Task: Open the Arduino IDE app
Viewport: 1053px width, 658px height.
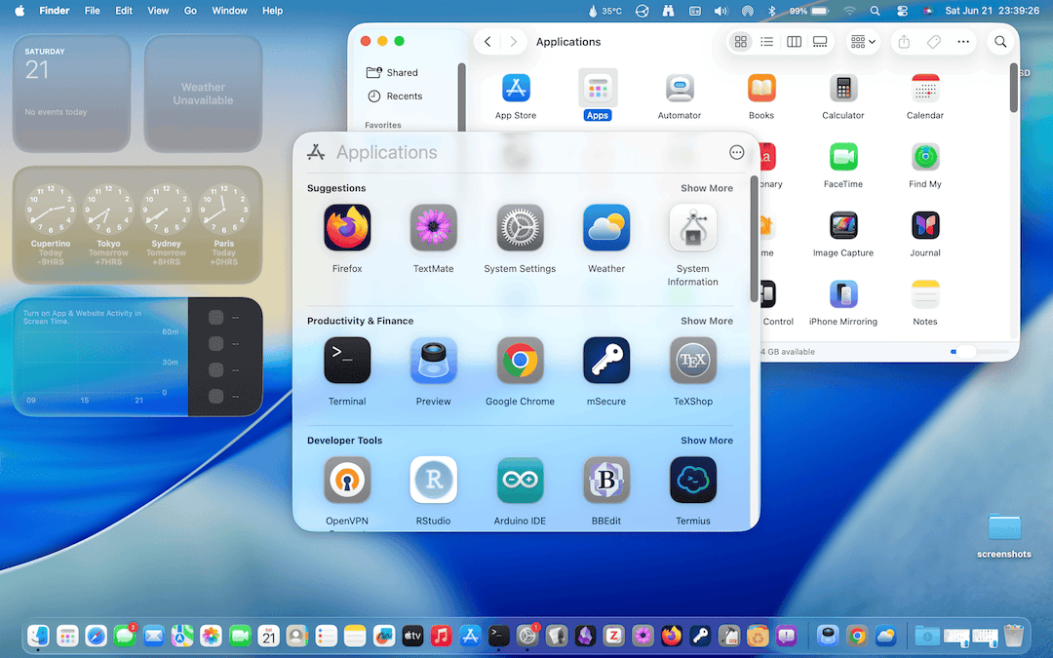Action: [x=520, y=481]
